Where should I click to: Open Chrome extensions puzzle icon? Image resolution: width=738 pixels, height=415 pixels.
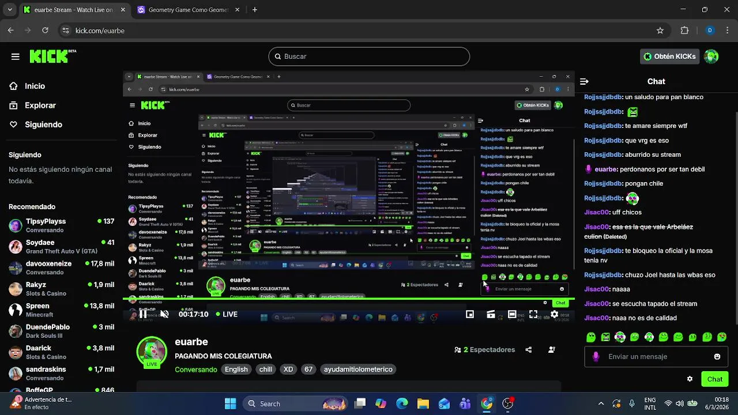coord(685,31)
